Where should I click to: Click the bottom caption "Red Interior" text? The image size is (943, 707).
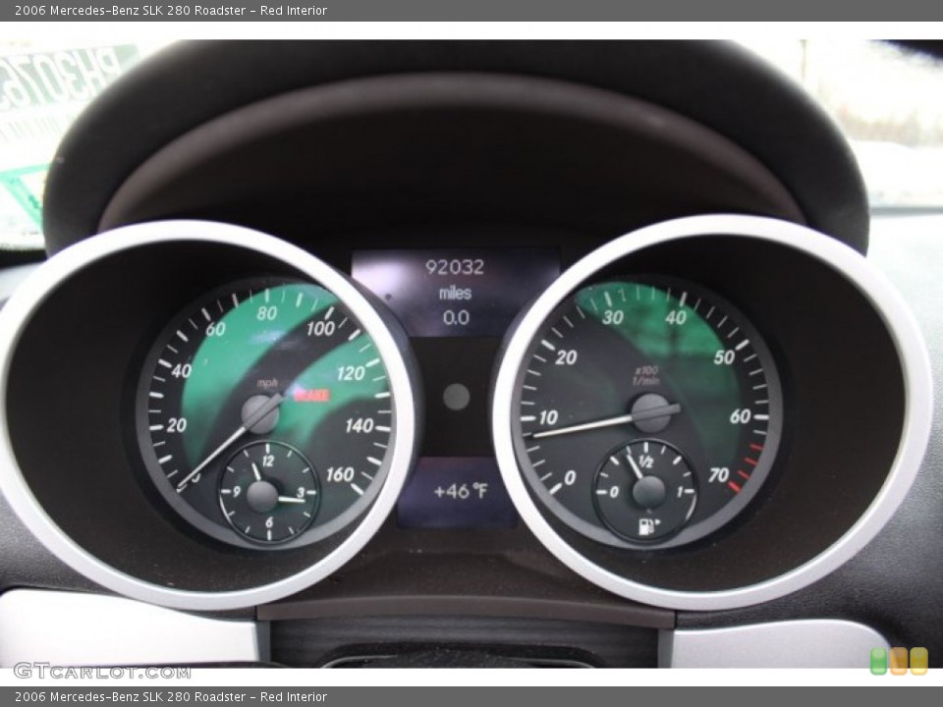point(294,697)
